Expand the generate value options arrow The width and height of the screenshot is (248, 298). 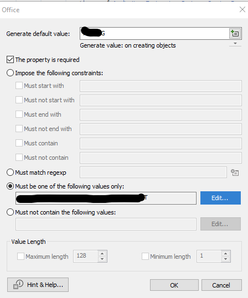(235, 44)
